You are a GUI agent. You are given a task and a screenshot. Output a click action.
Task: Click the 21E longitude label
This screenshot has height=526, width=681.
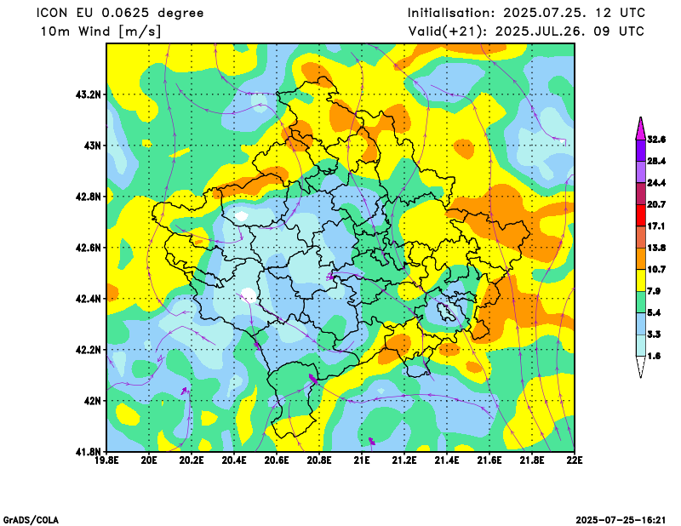tap(362, 460)
